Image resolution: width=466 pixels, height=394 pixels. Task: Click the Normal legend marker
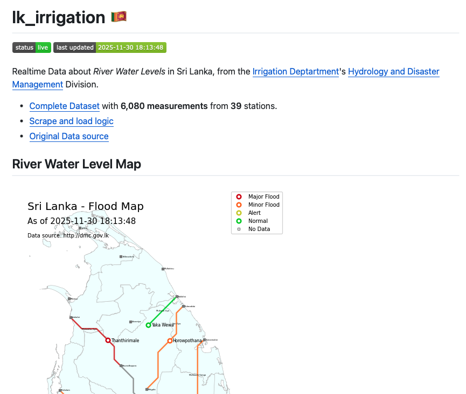(239, 221)
